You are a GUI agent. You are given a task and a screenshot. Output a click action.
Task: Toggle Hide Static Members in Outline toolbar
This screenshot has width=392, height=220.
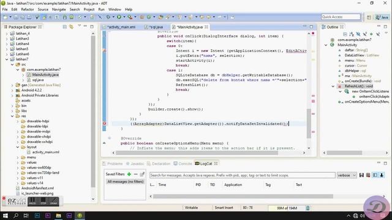coord(365,34)
